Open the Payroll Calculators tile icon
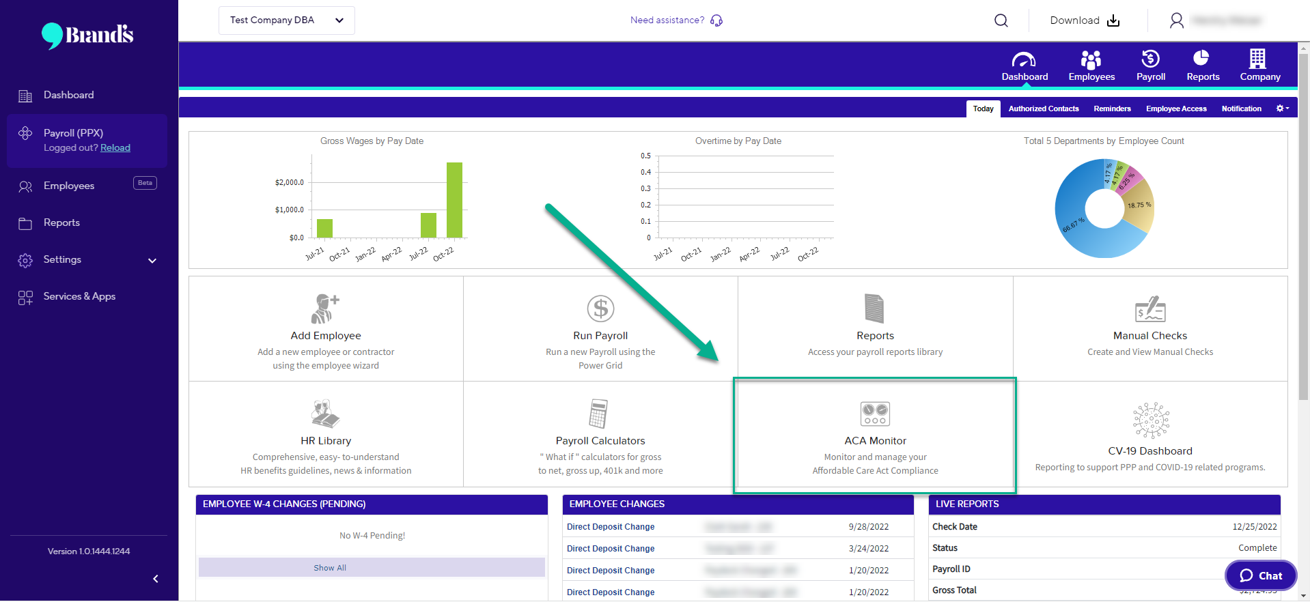Screen dimensions: 1310x602 point(598,414)
